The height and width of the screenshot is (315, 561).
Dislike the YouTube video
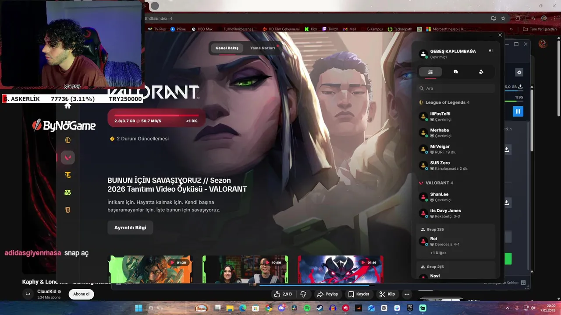[x=303, y=294]
